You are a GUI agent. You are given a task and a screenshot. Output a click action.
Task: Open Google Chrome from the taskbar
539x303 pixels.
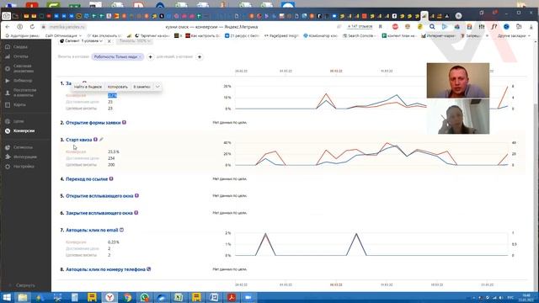point(127,297)
